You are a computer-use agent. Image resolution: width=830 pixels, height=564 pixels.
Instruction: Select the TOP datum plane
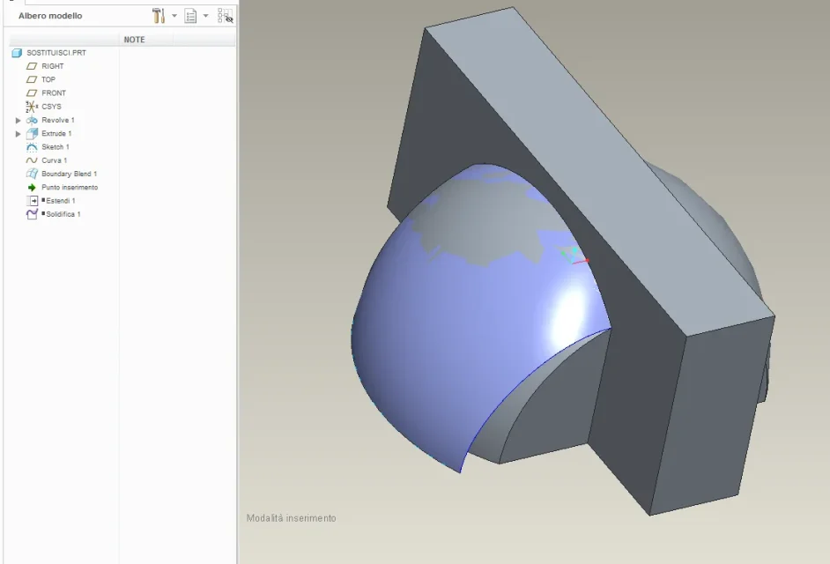(x=48, y=79)
